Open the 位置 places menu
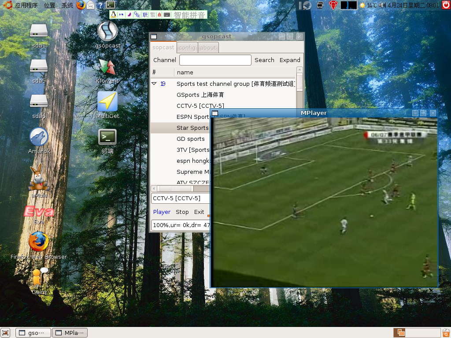The width and height of the screenshot is (451, 338). click(49, 5)
